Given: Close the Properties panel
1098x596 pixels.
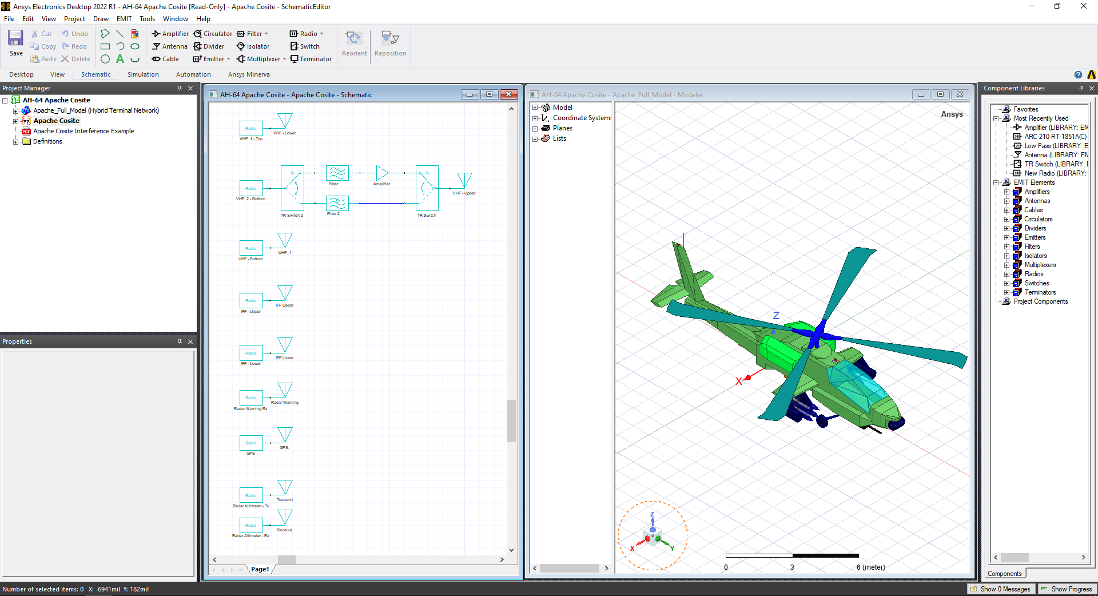Looking at the screenshot, I should coord(190,341).
